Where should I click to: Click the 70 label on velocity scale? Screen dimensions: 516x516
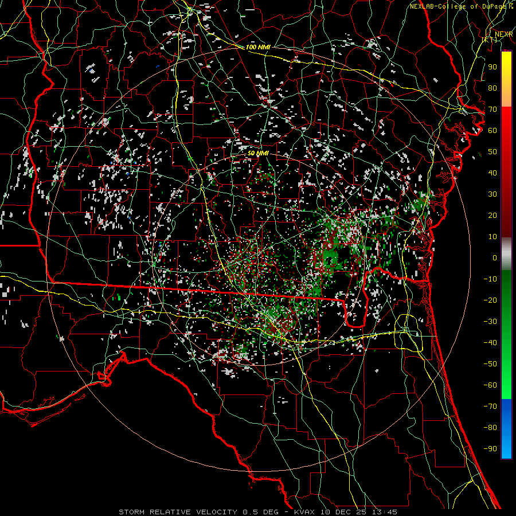click(x=492, y=110)
